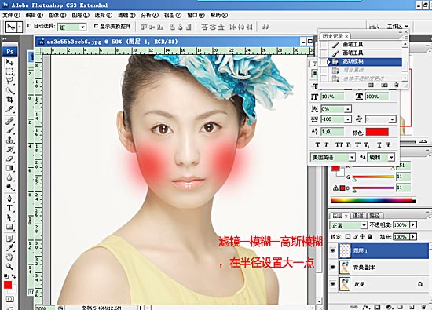Screen dimensions: 432x310
Task: Click character color red swatch
Action: tap(377, 132)
